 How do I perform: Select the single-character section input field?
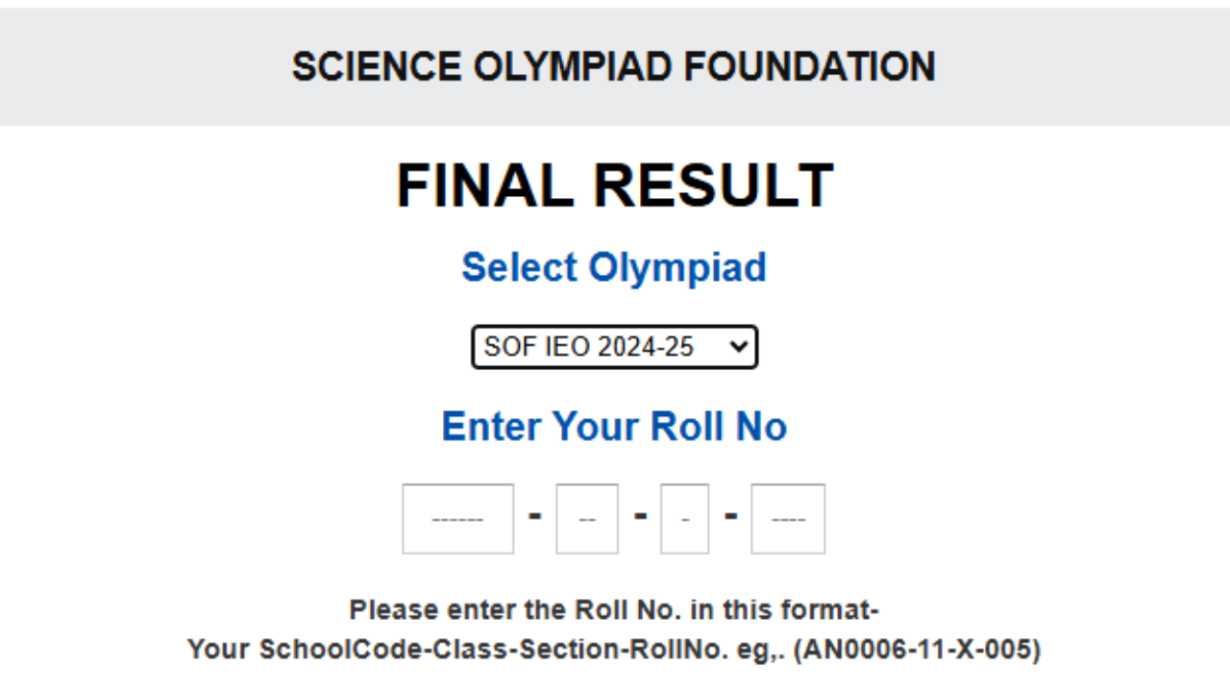pos(684,519)
